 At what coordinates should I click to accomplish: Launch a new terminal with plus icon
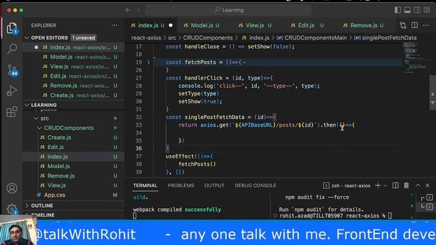[377, 185]
